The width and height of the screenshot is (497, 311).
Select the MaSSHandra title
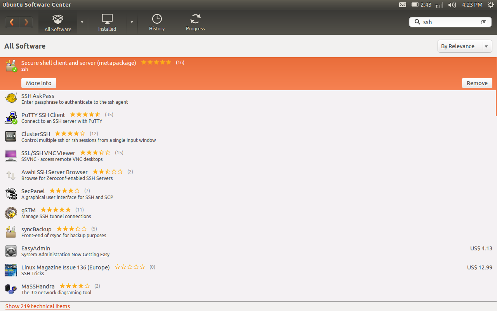38,287
